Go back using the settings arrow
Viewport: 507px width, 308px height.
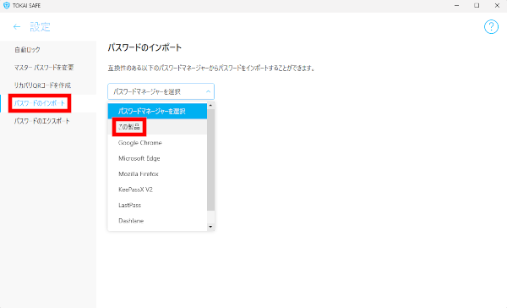pos(17,27)
